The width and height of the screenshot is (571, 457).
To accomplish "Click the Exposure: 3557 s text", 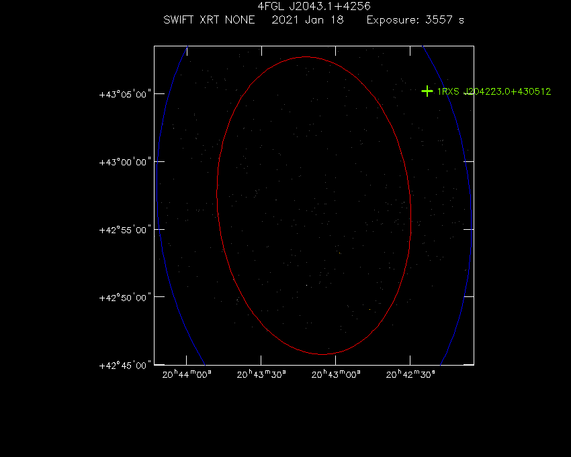I will [415, 20].
